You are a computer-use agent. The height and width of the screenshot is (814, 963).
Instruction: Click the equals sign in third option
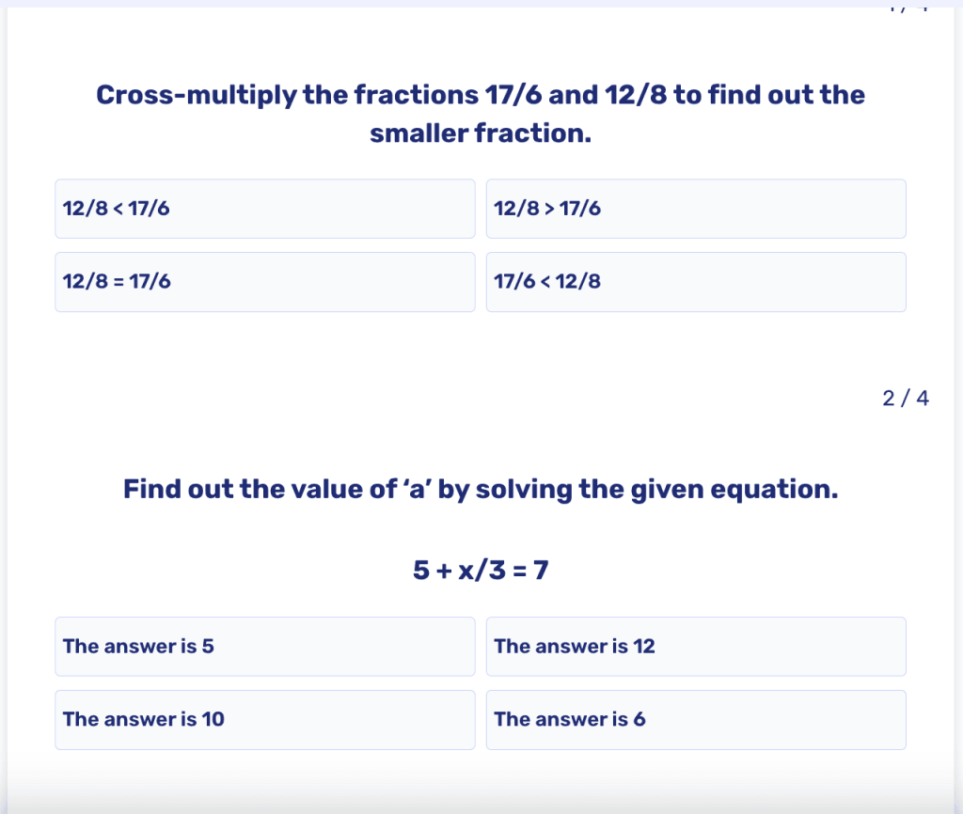point(118,282)
